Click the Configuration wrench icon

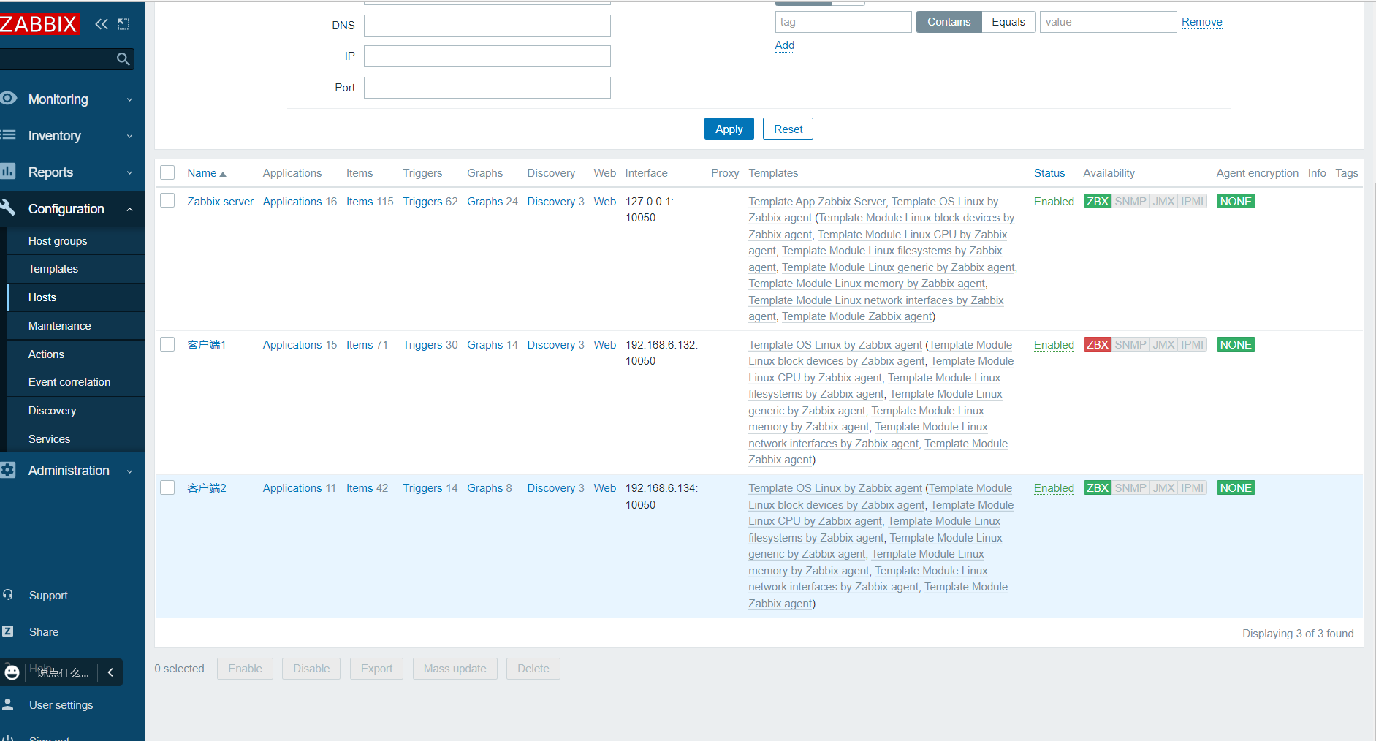(x=8, y=208)
